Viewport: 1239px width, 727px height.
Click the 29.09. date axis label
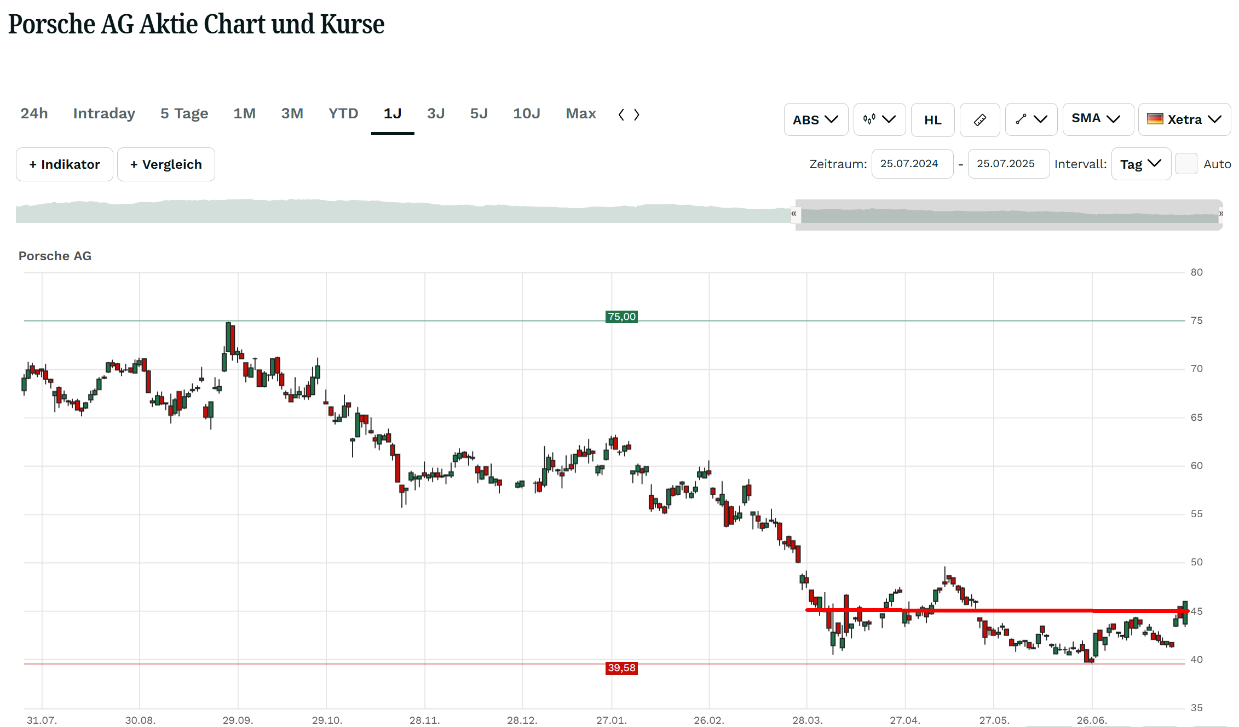(x=238, y=720)
